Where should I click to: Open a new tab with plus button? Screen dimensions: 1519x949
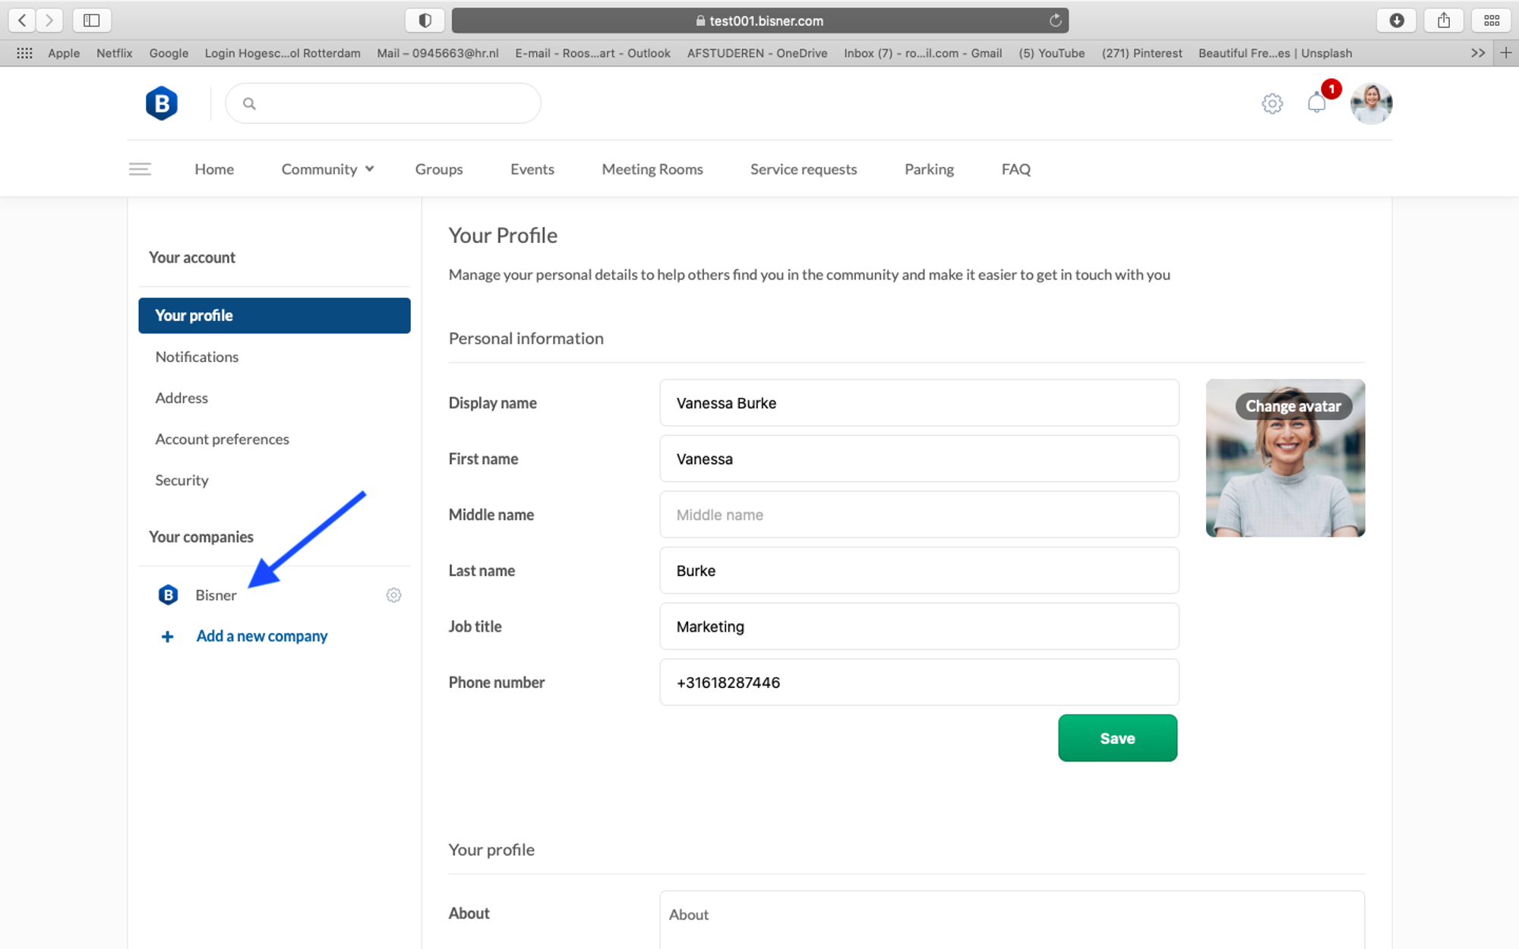1506,53
